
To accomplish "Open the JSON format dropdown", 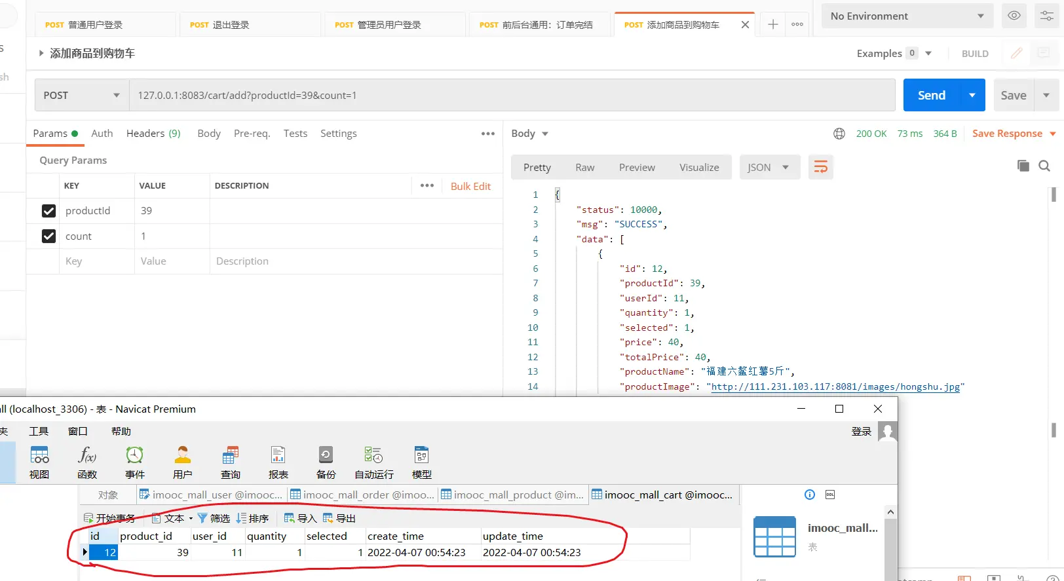I will (x=768, y=168).
